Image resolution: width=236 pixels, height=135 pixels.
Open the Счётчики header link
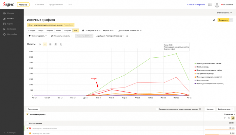[x=39, y=5]
